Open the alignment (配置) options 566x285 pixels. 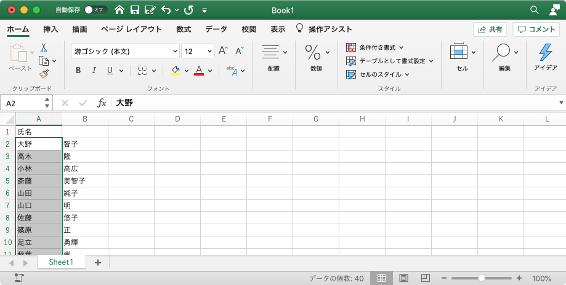(270, 52)
